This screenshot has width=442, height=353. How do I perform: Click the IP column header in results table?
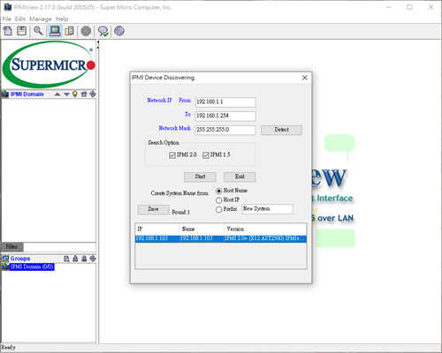tap(157, 229)
